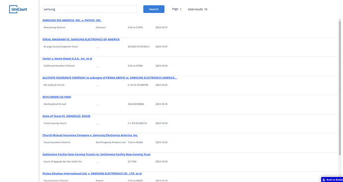Screen dimensions: 343x182
Task: Open Pictiva Displays International v. SAMSUNG case
Action: [92, 174]
